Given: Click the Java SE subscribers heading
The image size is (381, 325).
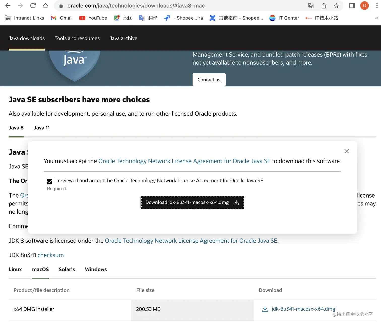Looking at the screenshot, I should coord(79,100).
